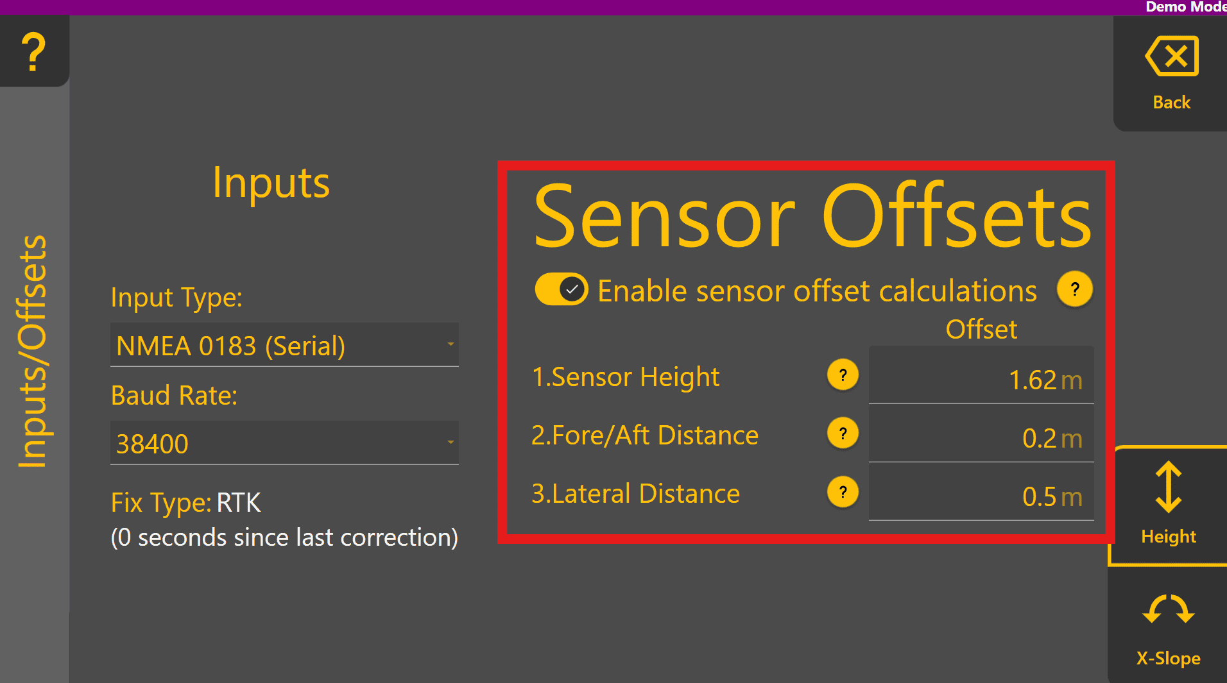Open help for Sensor Height
The image size is (1227, 683).
843,375
